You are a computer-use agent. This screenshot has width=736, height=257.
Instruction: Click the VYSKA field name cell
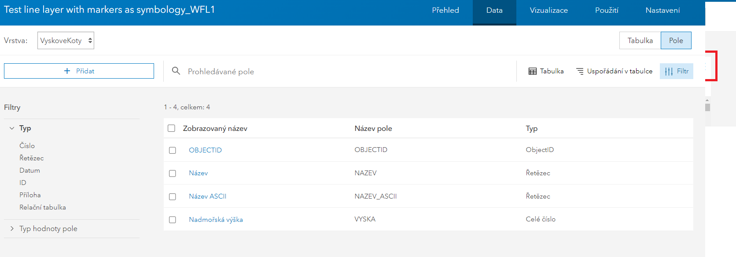365,219
